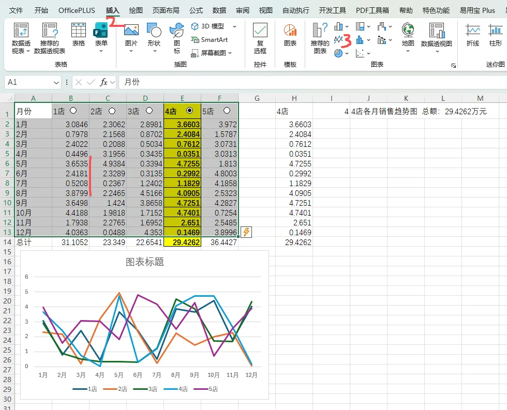
Task: Insert a PivotChart (数据透视图)
Action: 437,37
